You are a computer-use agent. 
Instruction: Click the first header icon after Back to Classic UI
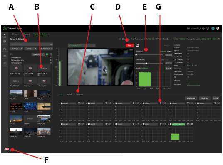pos(203,28)
